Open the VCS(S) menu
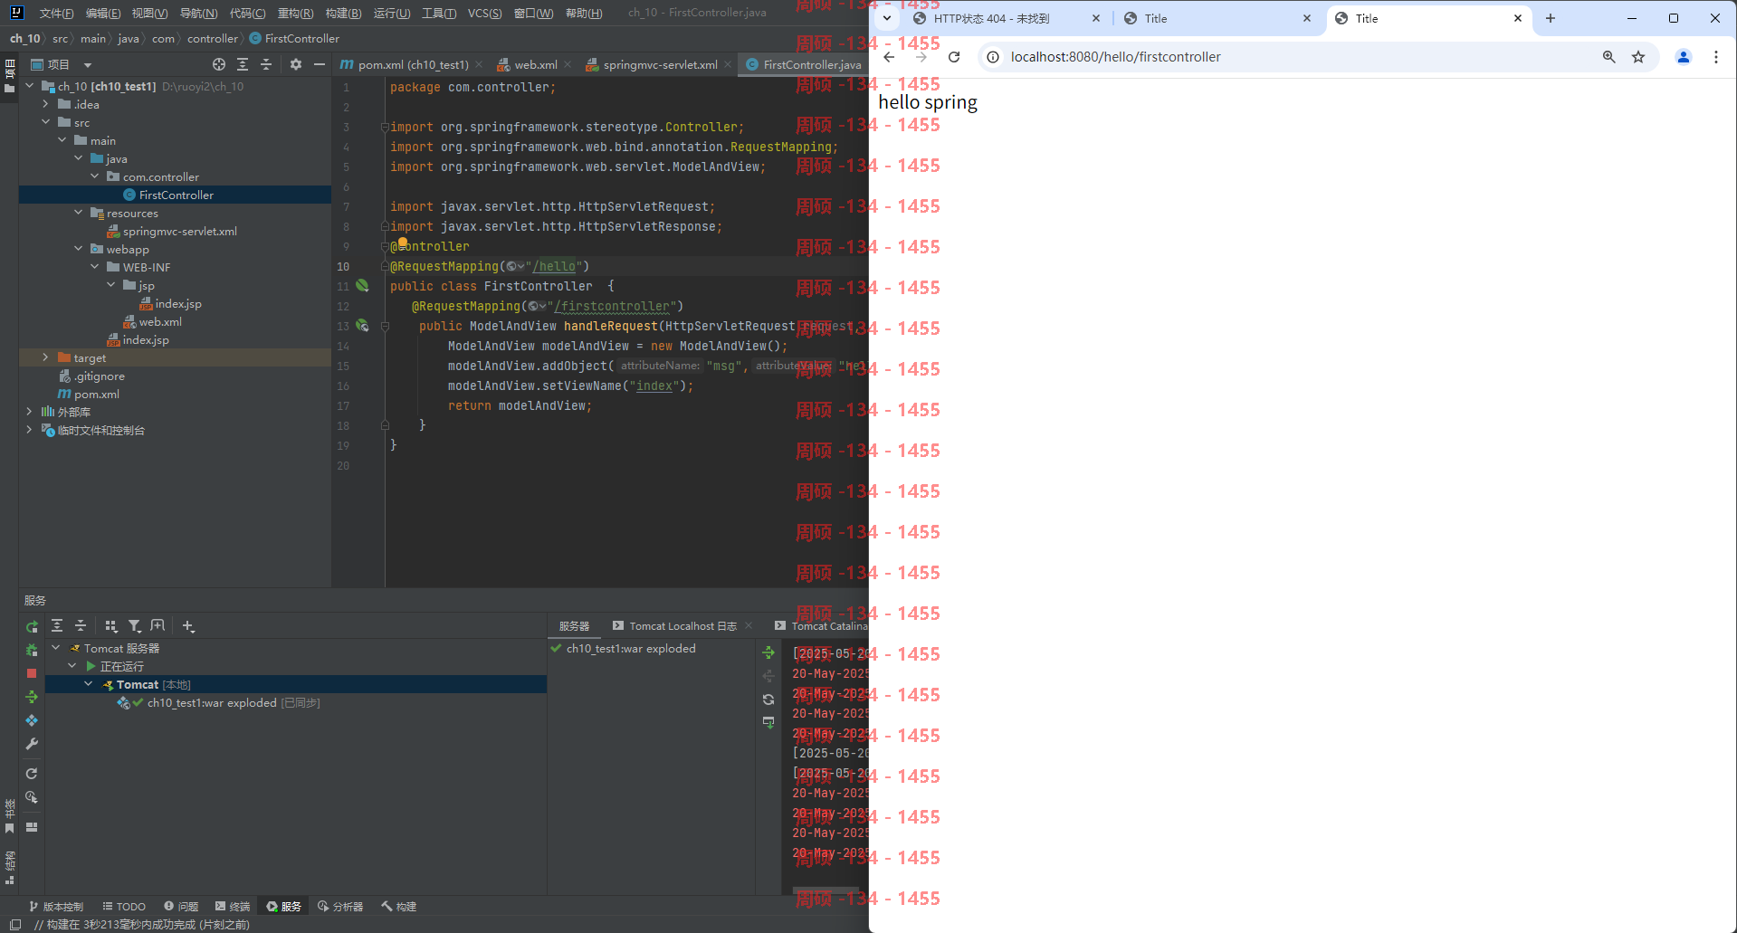The image size is (1737, 933). pos(485,13)
